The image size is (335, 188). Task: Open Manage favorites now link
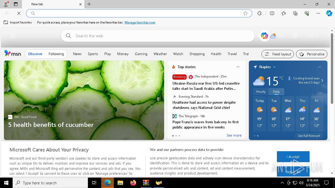click(140, 22)
